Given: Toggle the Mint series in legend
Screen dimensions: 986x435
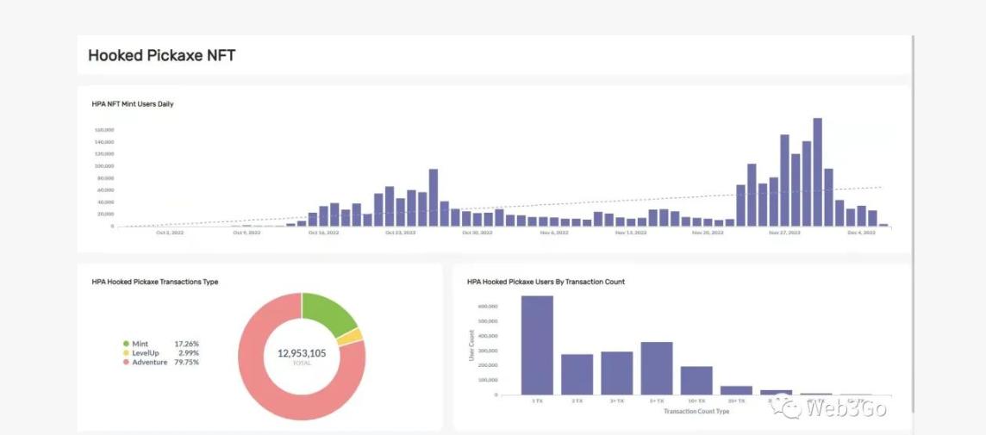Looking at the screenshot, I should (x=140, y=344).
